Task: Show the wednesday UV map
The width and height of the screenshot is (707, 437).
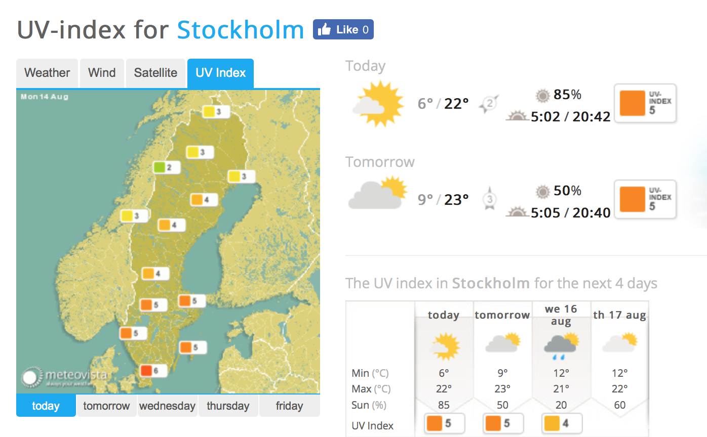Action: tap(167, 406)
